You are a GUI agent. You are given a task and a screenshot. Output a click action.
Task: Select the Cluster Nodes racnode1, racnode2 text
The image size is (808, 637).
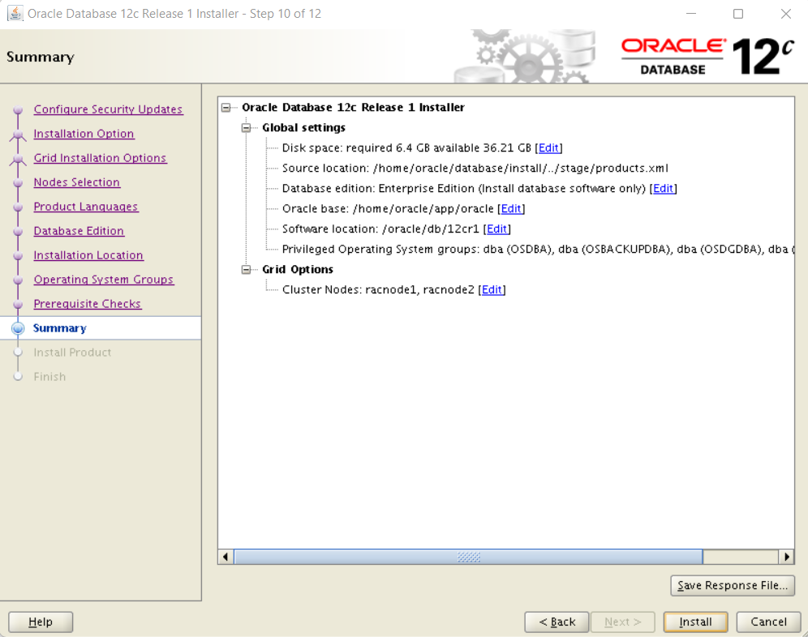click(378, 289)
